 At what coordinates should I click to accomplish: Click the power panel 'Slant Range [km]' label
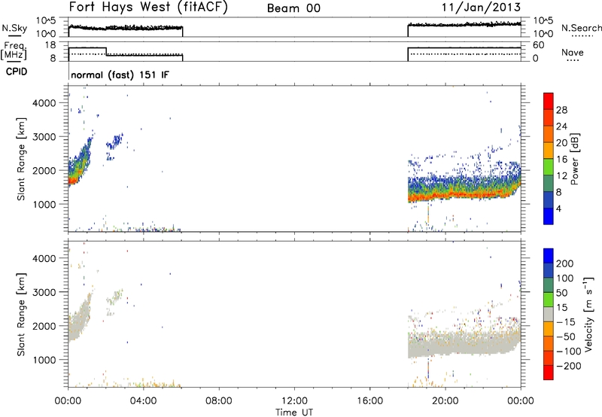tap(21, 159)
